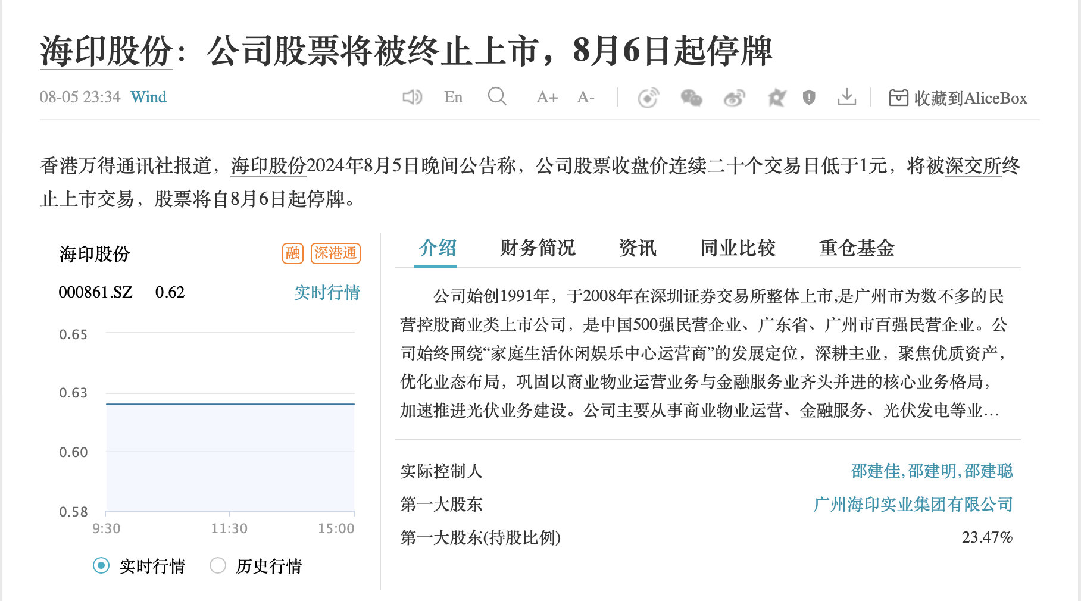This screenshot has width=1081, height=601.
Task: Toggle the 融 margin trading badge
Action: coord(293,253)
